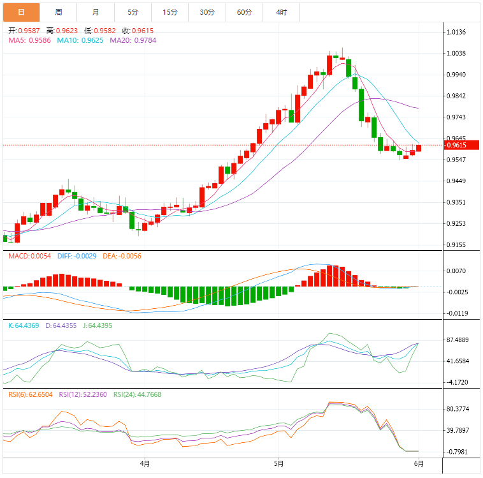Image resolution: width=483 pixels, height=478 pixels.
Task: Click the 6月 date axis marker
Action: 418,463
